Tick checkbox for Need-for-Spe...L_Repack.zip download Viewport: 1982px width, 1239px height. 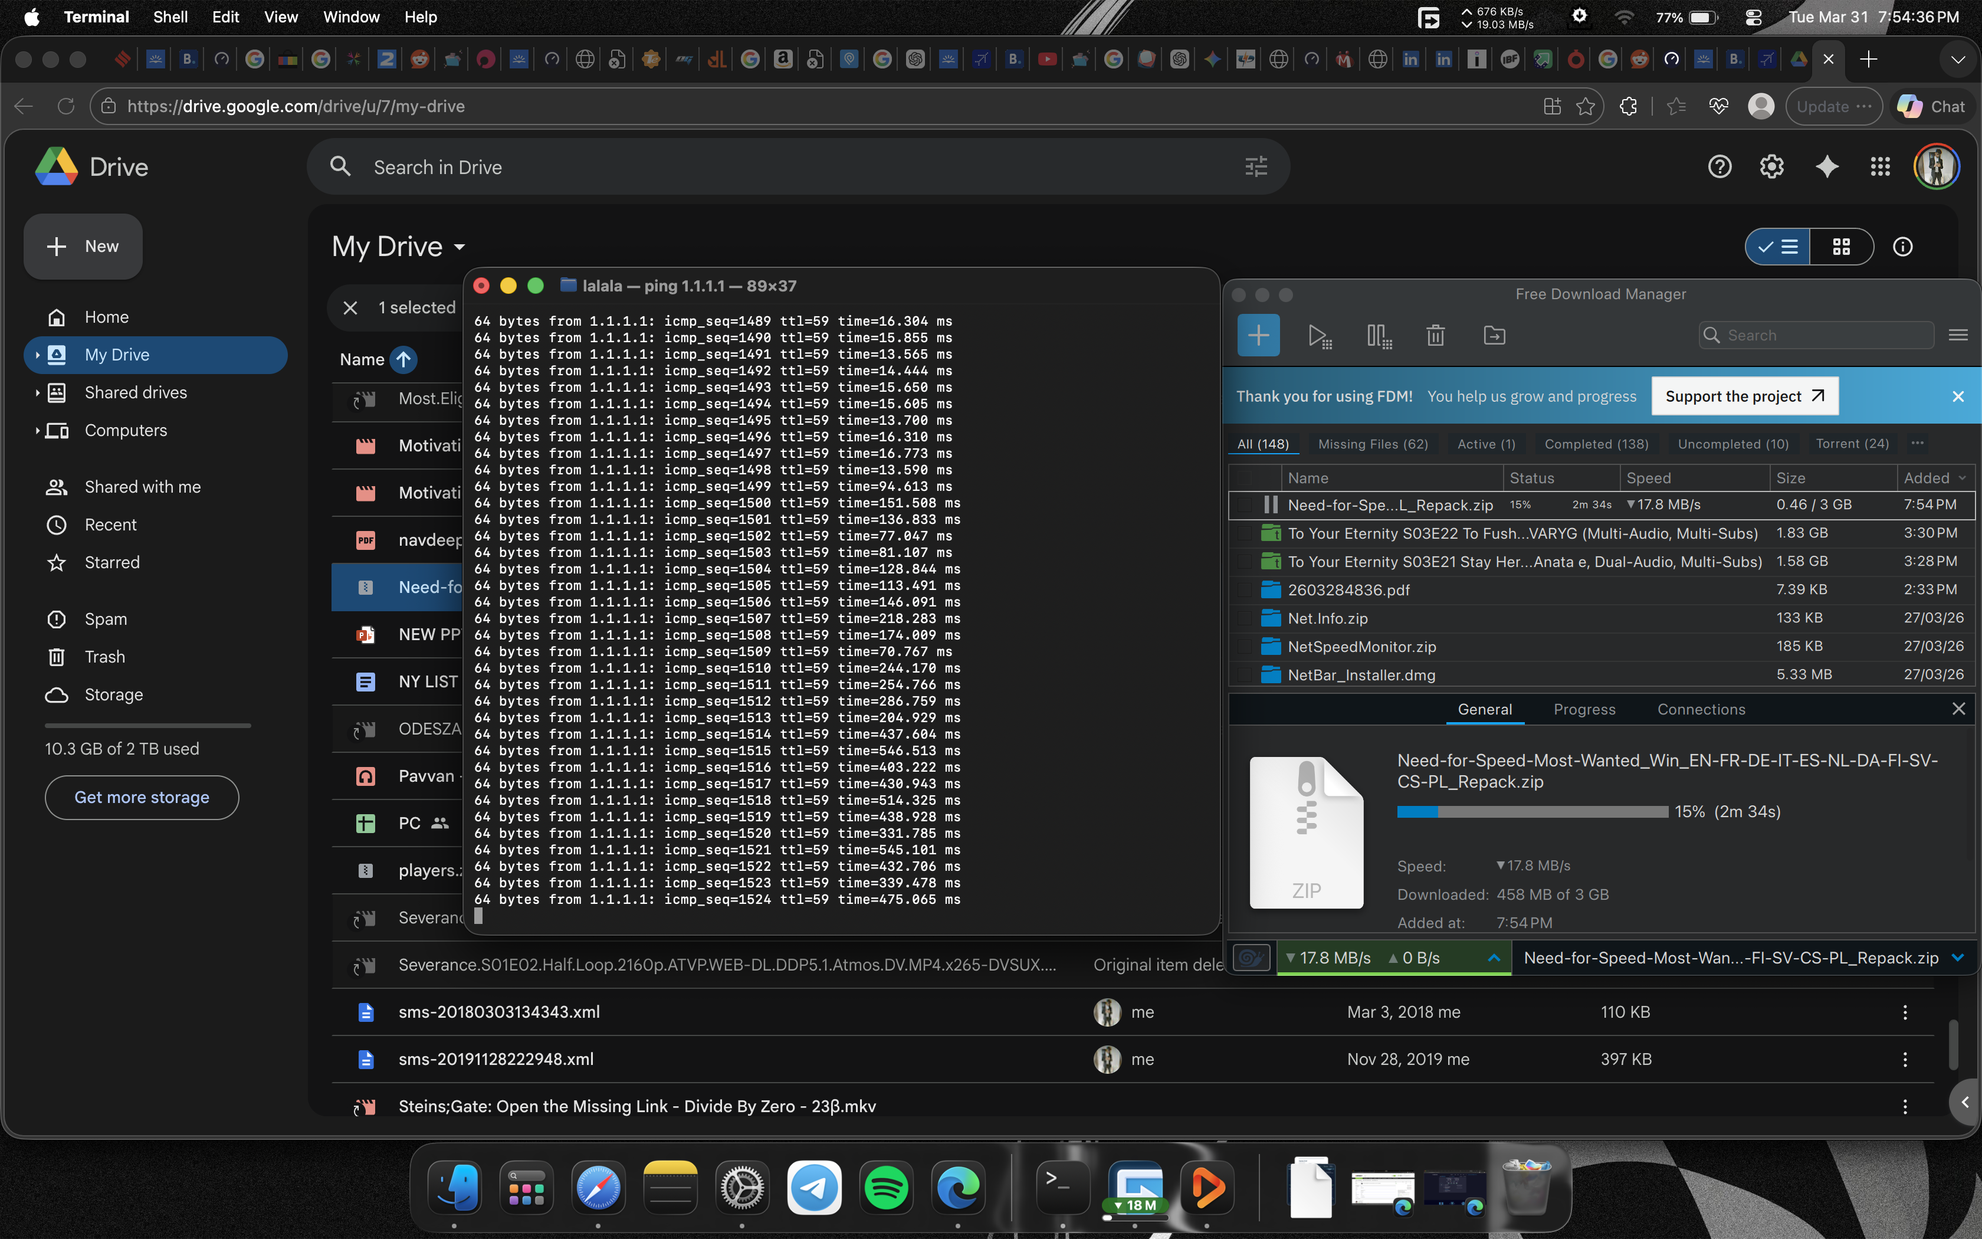[1245, 505]
